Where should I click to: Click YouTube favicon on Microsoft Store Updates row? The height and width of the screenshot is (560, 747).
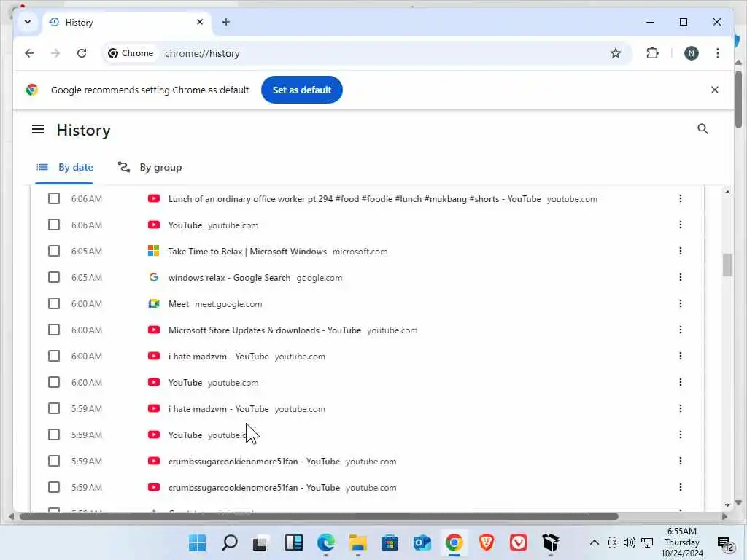(153, 330)
